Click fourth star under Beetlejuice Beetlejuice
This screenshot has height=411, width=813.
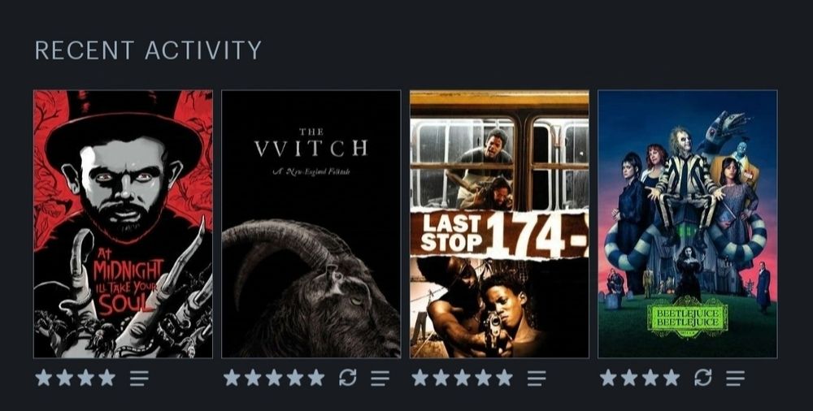click(672, 378)
